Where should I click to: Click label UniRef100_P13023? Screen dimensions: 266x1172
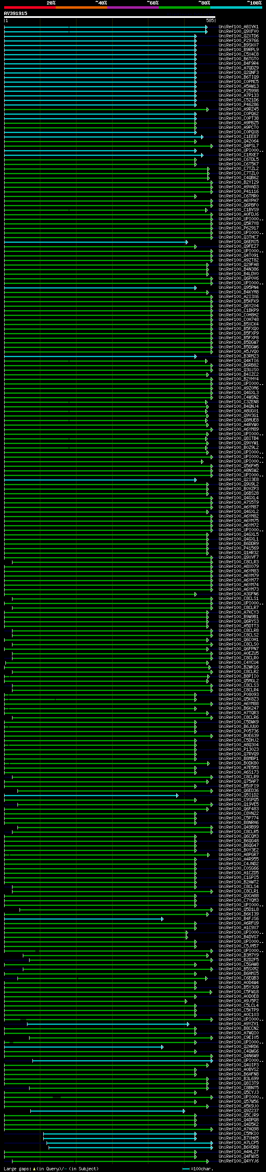[x=238, y=749]
